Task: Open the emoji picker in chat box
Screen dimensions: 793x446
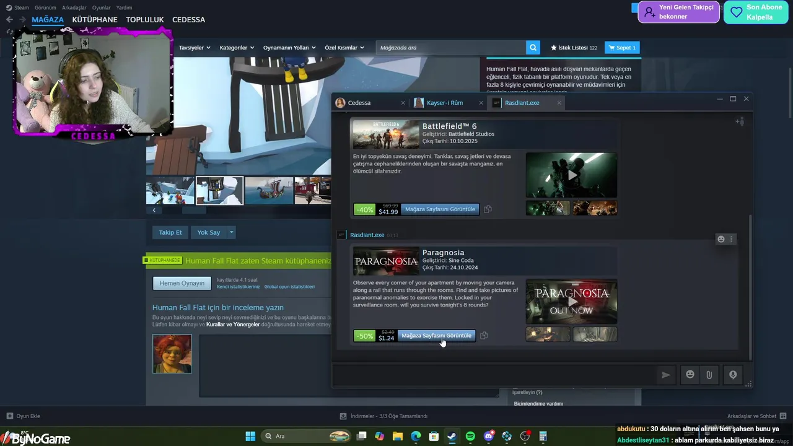Action: click(x=690, y=375)
